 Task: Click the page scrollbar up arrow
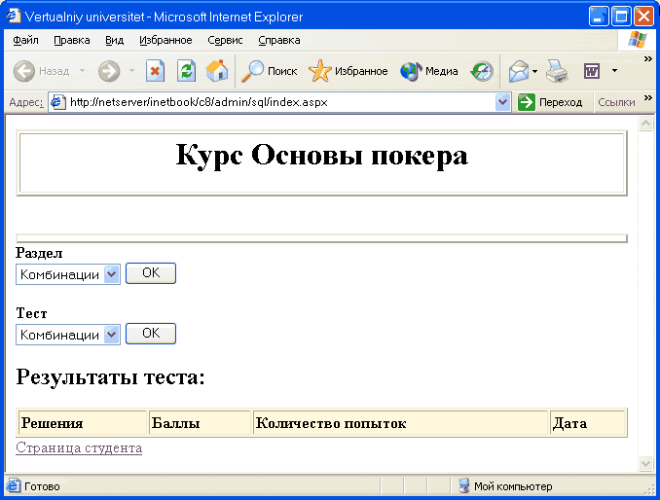645,124
